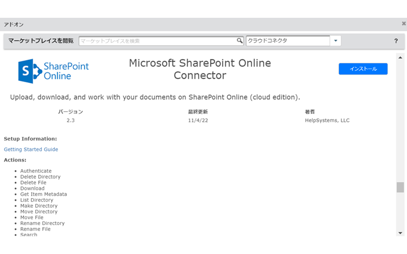Click the Get Item Metadata action item
Screen dimensions: 407x254
(x=44, y=194)
